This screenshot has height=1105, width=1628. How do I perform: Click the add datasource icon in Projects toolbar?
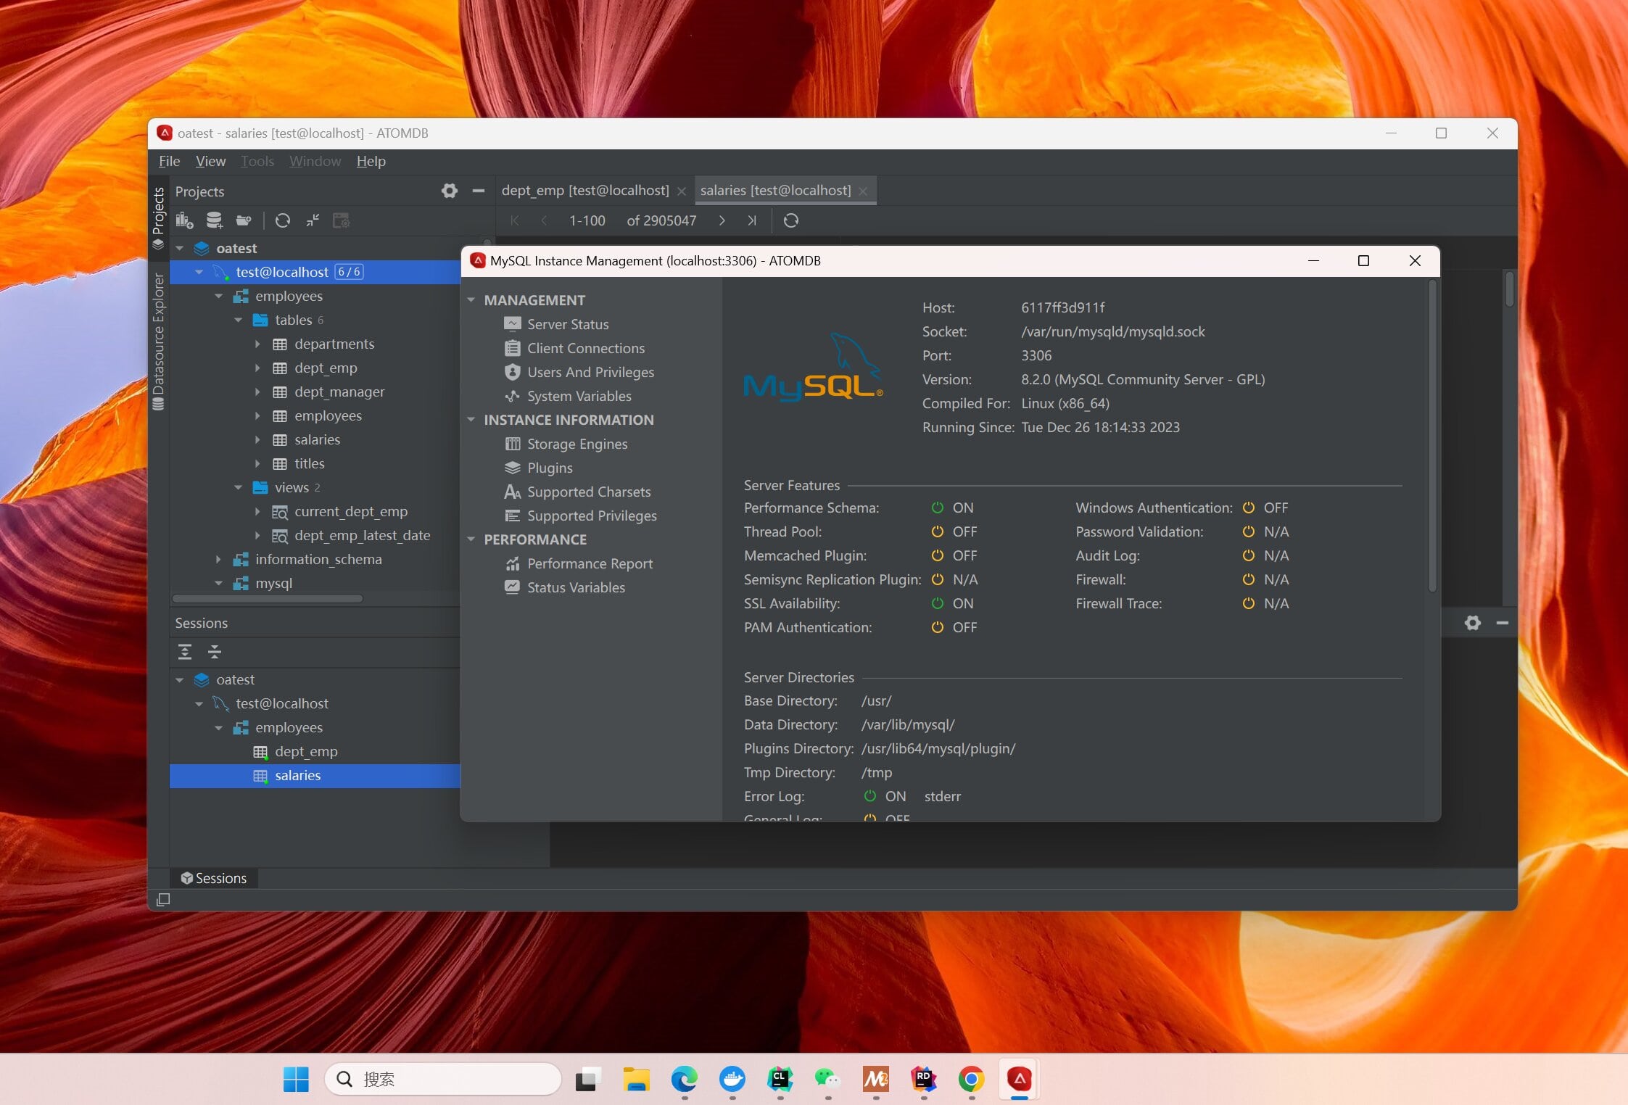[214, 220]
